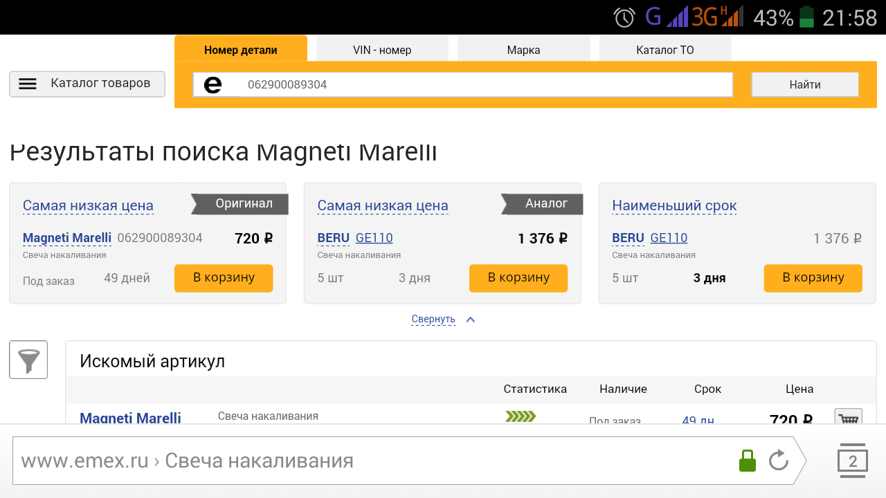886x498 pixels.
Task: Tap the battery status icon
Action: pyautogui.click(x=806, y=17)
